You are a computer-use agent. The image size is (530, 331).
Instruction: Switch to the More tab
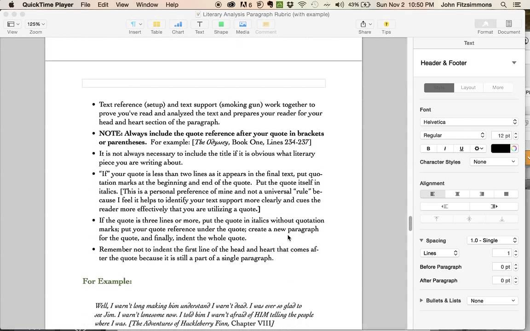(498, 87)
